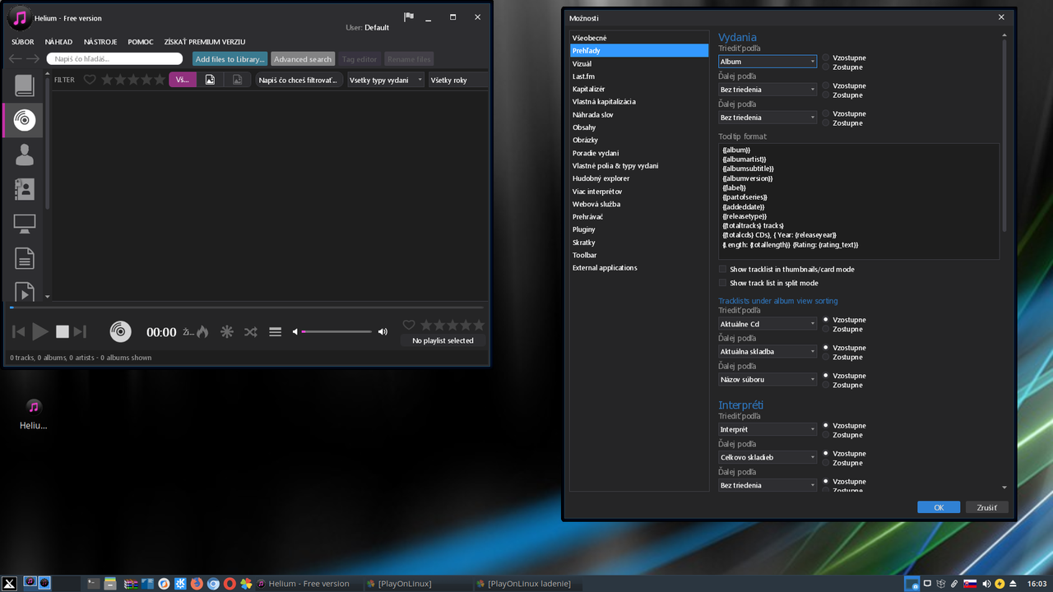Skip to the next track

pyautogui.click(x=80, y=332)
